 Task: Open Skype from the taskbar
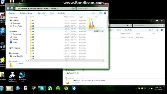tap(42, 88)
